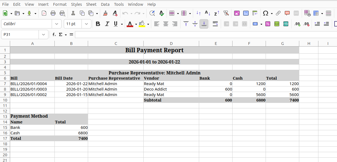337x162 pixels.
Task: Select the row 10 header
Action: 5,100
